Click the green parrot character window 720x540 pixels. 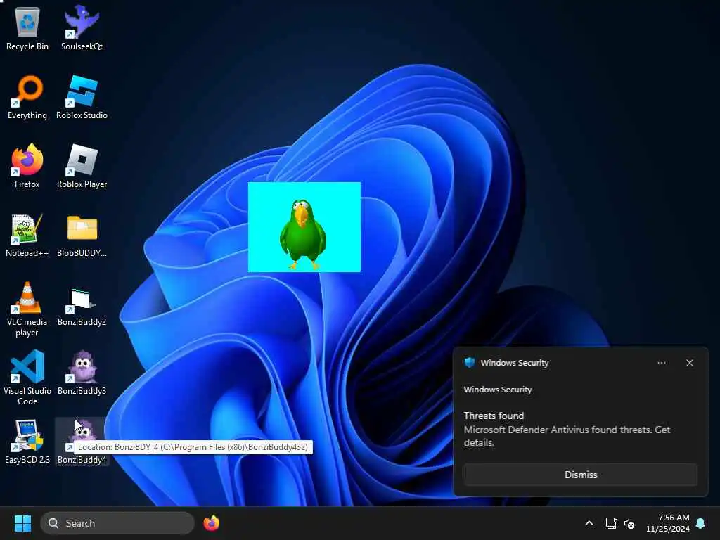pyautogui.click(x=304, y=227)
